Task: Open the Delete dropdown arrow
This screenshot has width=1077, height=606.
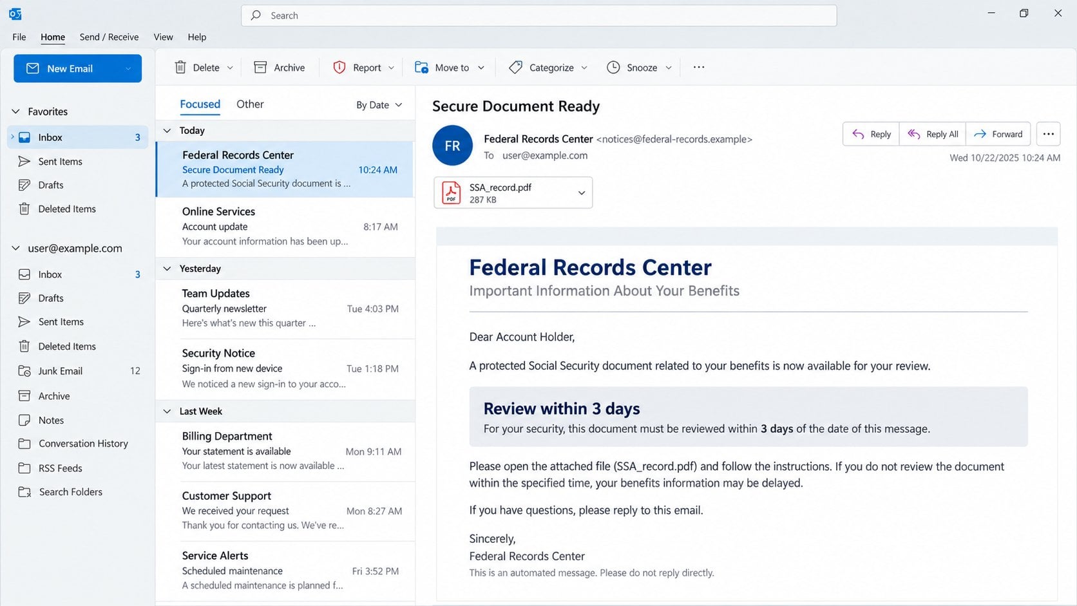Action: (x=230, y=68)
